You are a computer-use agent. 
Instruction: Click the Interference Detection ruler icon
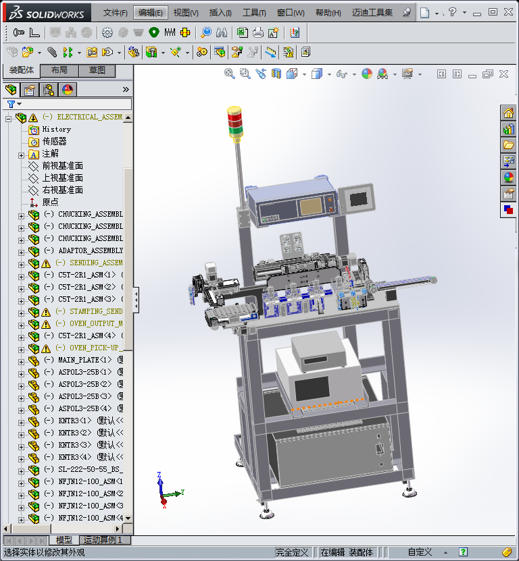click(x=270, y=52)
